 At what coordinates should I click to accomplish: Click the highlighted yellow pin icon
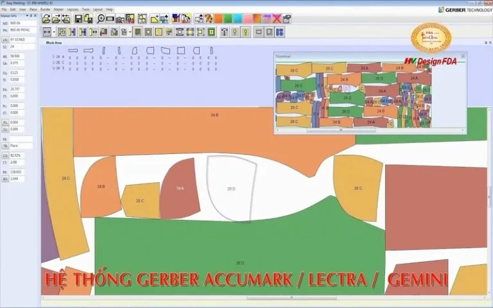(245, 32)
